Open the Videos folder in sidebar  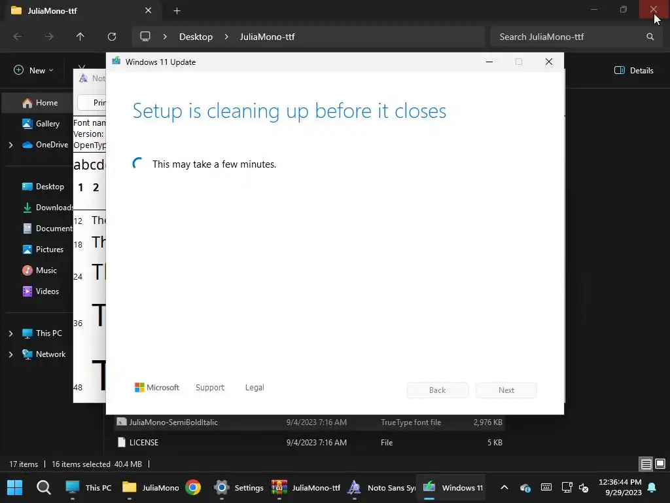pyautogui.click(x=41, y=291)
